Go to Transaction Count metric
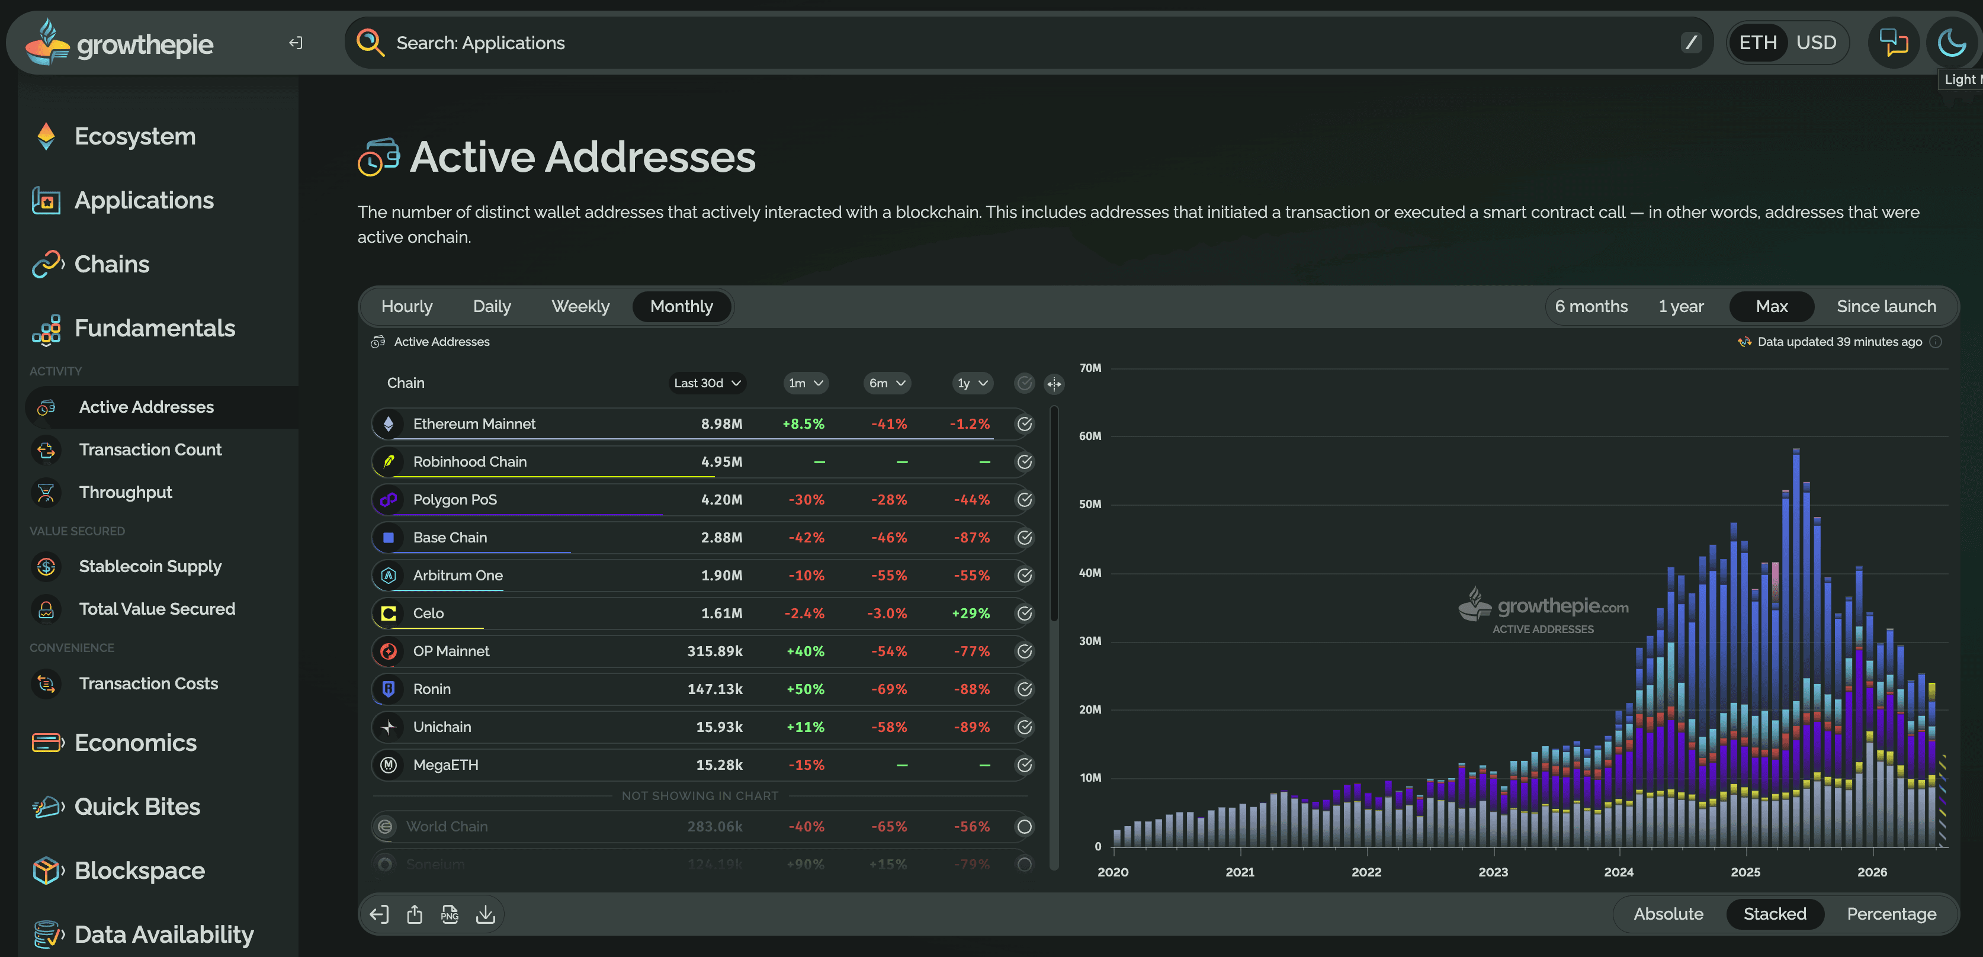Screen dimensions: 1983x957 [150, 449]
